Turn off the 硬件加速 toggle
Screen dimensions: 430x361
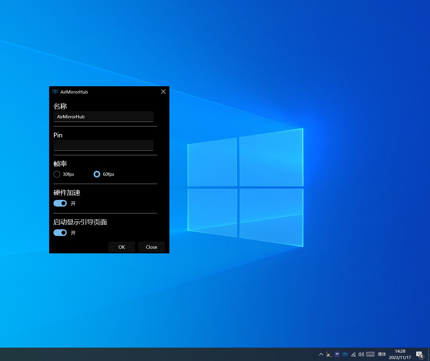[60, 203]
